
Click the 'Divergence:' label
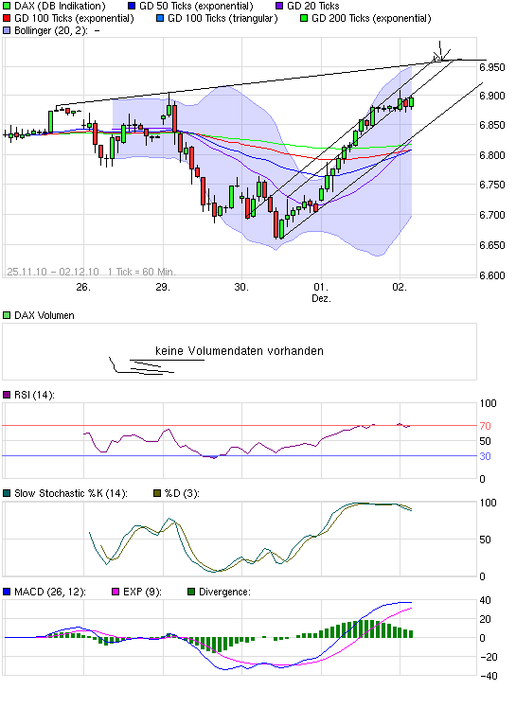224,592
